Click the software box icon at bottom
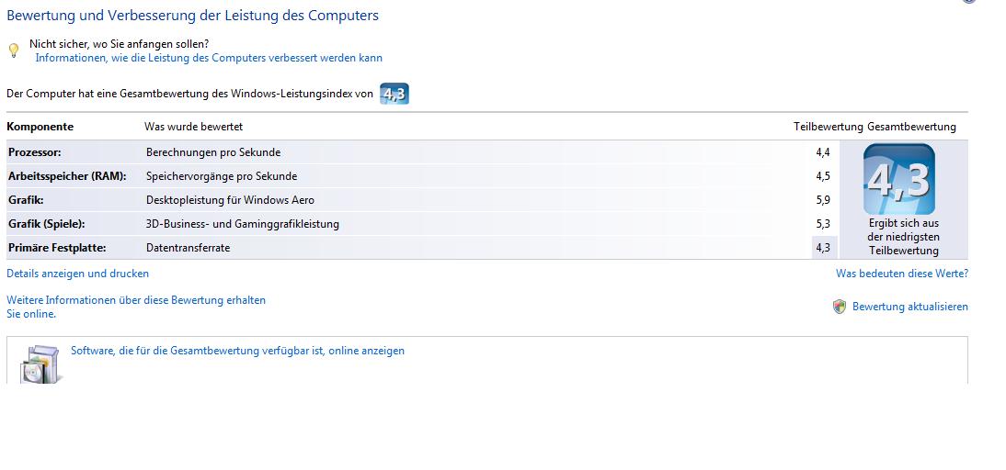Screen dimensions: 1006x470 [x=41, y=364]
